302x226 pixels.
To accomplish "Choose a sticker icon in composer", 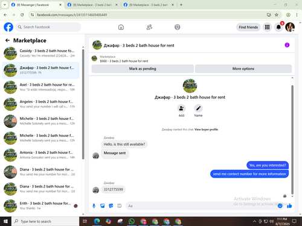I will point(111,206).
